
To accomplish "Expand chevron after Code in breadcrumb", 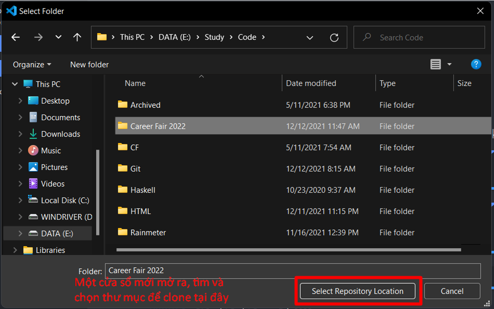I will click(263, 37).
